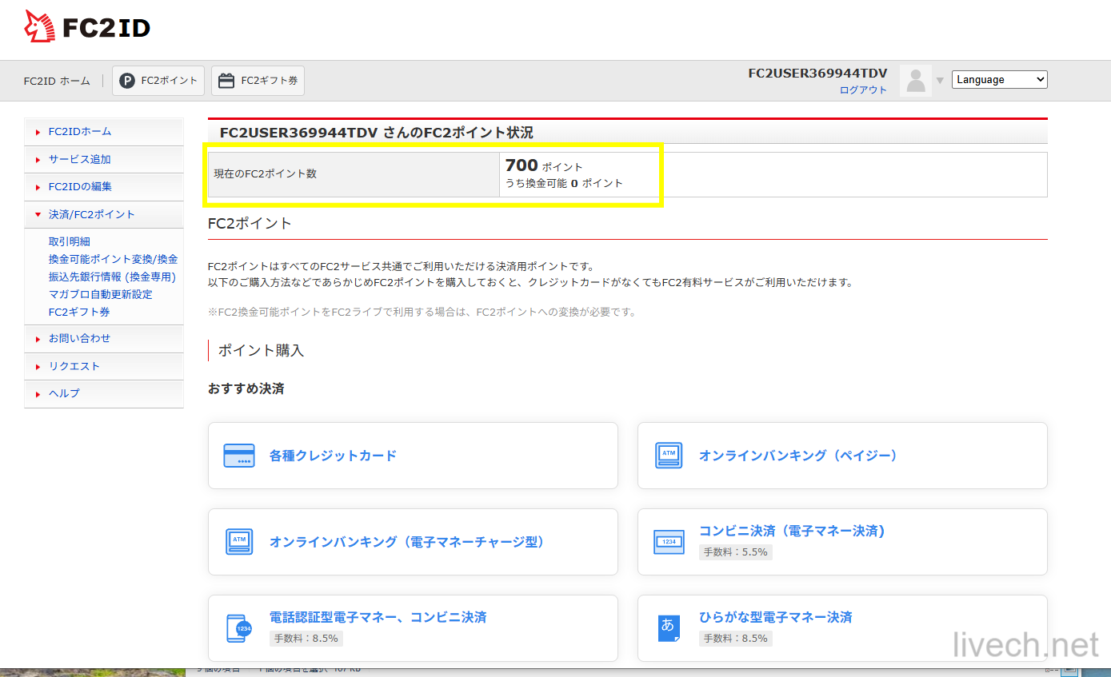Click the FC2ポイント P icon button
Screen dimensions: 1111x677
pos(127,81)
